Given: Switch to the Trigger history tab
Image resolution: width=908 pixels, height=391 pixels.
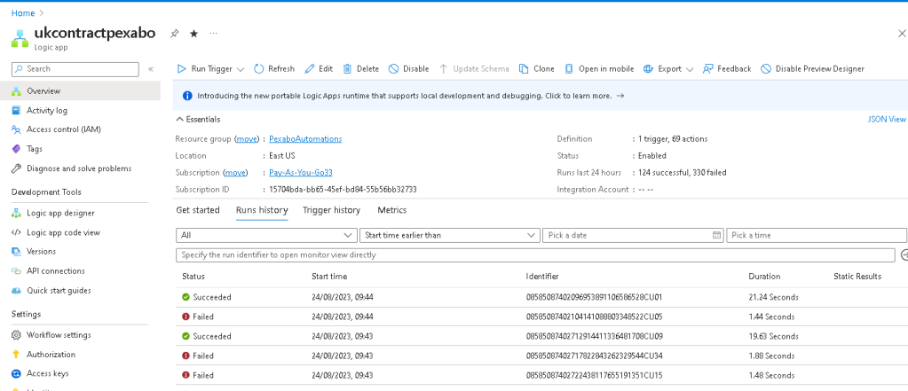Looking at the screenshot, I should pos(331,210).
